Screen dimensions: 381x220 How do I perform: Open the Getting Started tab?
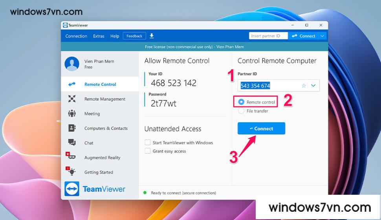point(100,172)
